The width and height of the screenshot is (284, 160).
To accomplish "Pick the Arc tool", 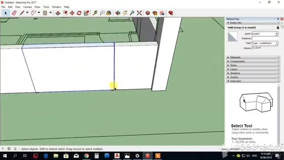I will pyautogui.click(x=34, y=13).
